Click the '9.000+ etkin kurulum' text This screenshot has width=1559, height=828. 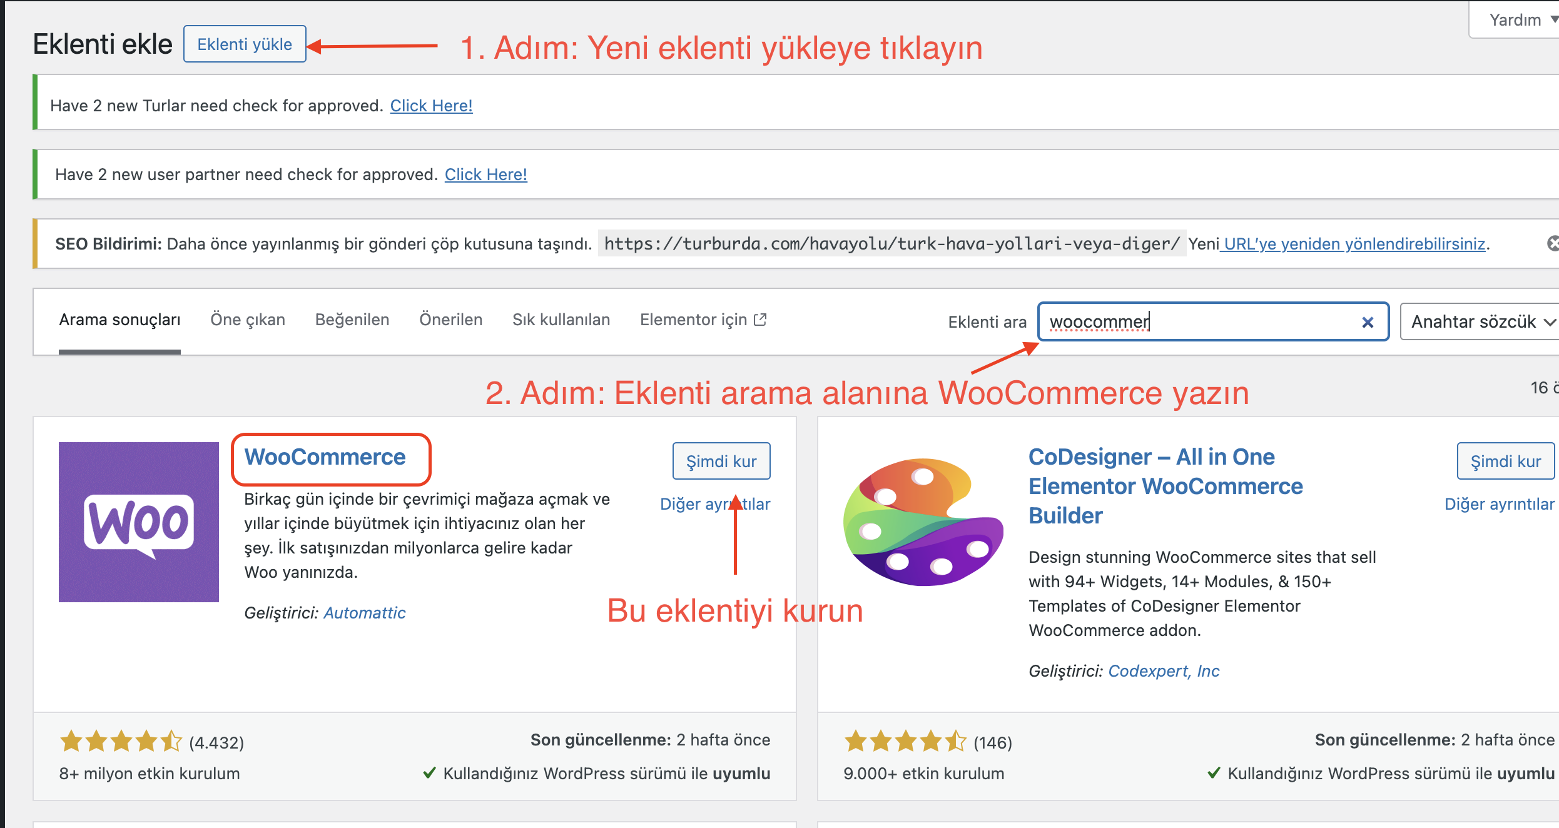coord(924,774)
